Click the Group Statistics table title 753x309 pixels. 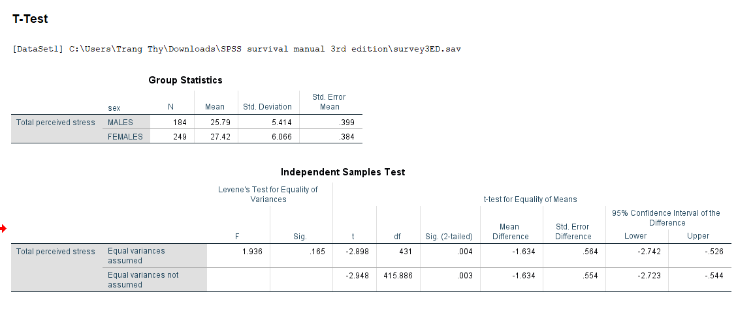click(x=185, y=80)
